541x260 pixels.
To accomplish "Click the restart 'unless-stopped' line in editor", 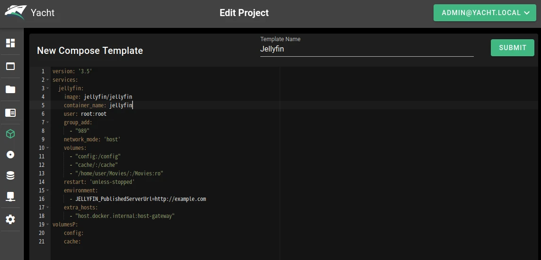I will tap(99, 182).
